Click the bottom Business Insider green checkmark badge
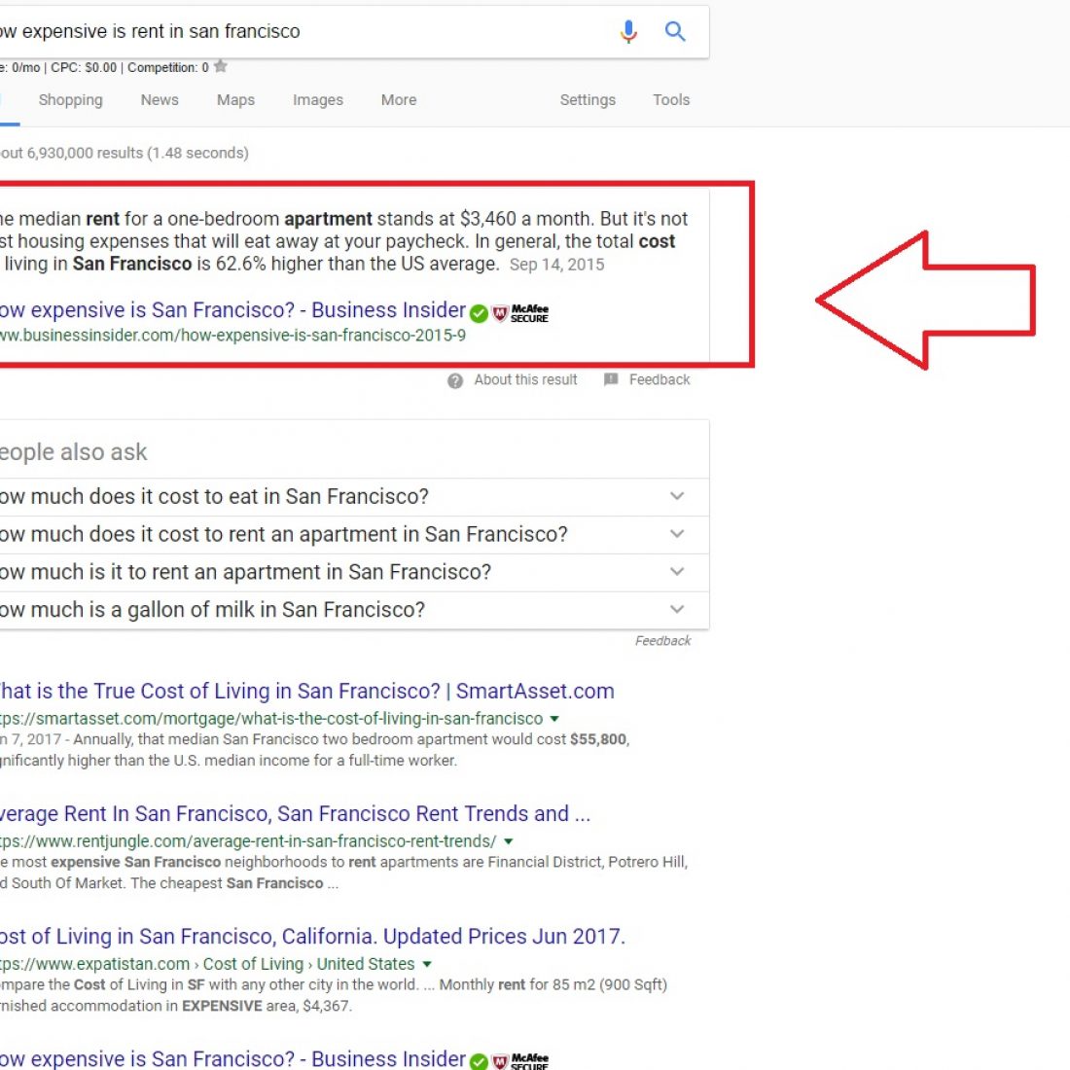This screenshot has width=1070, height=1070. click(479, 1061)
